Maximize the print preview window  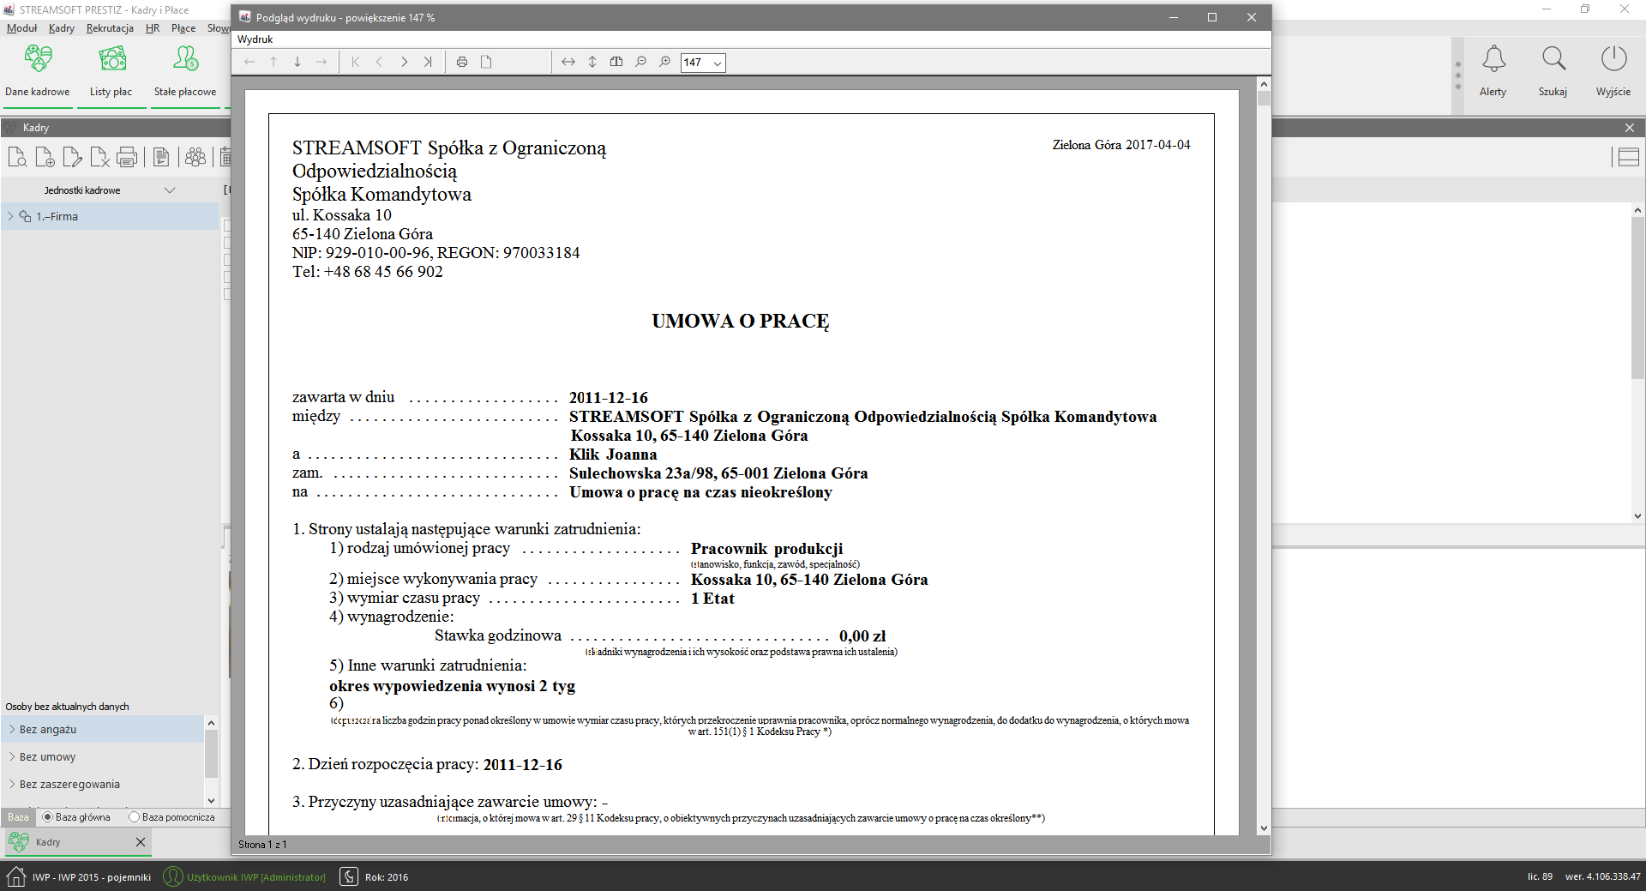1212,17
